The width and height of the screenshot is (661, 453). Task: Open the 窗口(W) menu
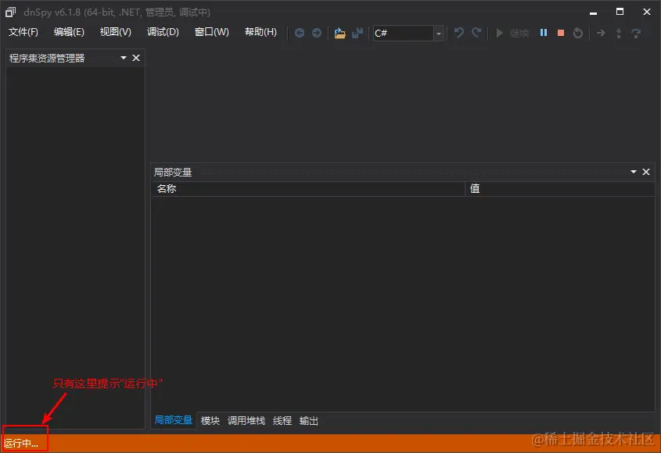click(x=212, y=32)
